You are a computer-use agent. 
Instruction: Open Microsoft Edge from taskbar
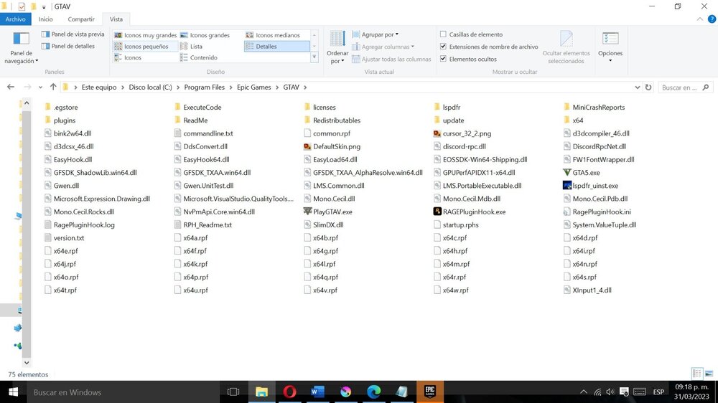click(373, 392)
